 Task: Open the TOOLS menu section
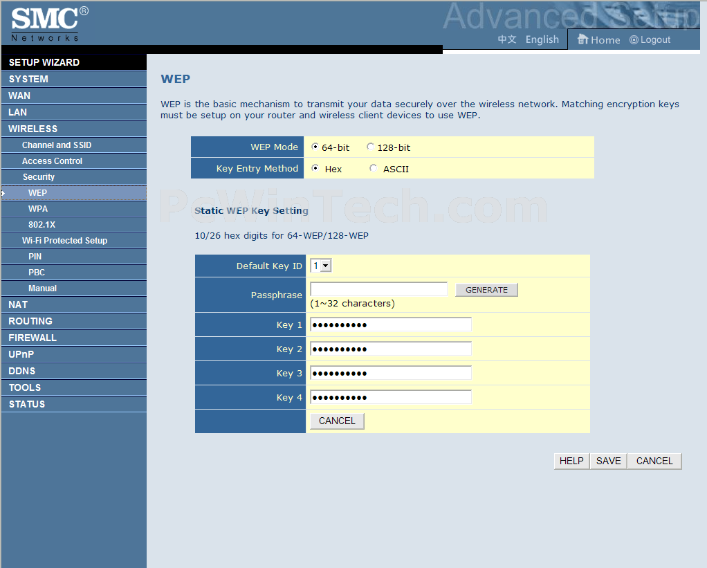pos(74,387)
